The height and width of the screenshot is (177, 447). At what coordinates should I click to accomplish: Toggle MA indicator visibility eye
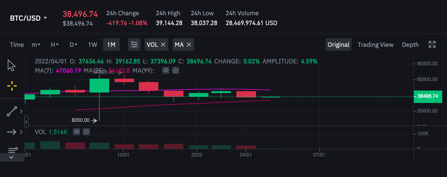166,71
